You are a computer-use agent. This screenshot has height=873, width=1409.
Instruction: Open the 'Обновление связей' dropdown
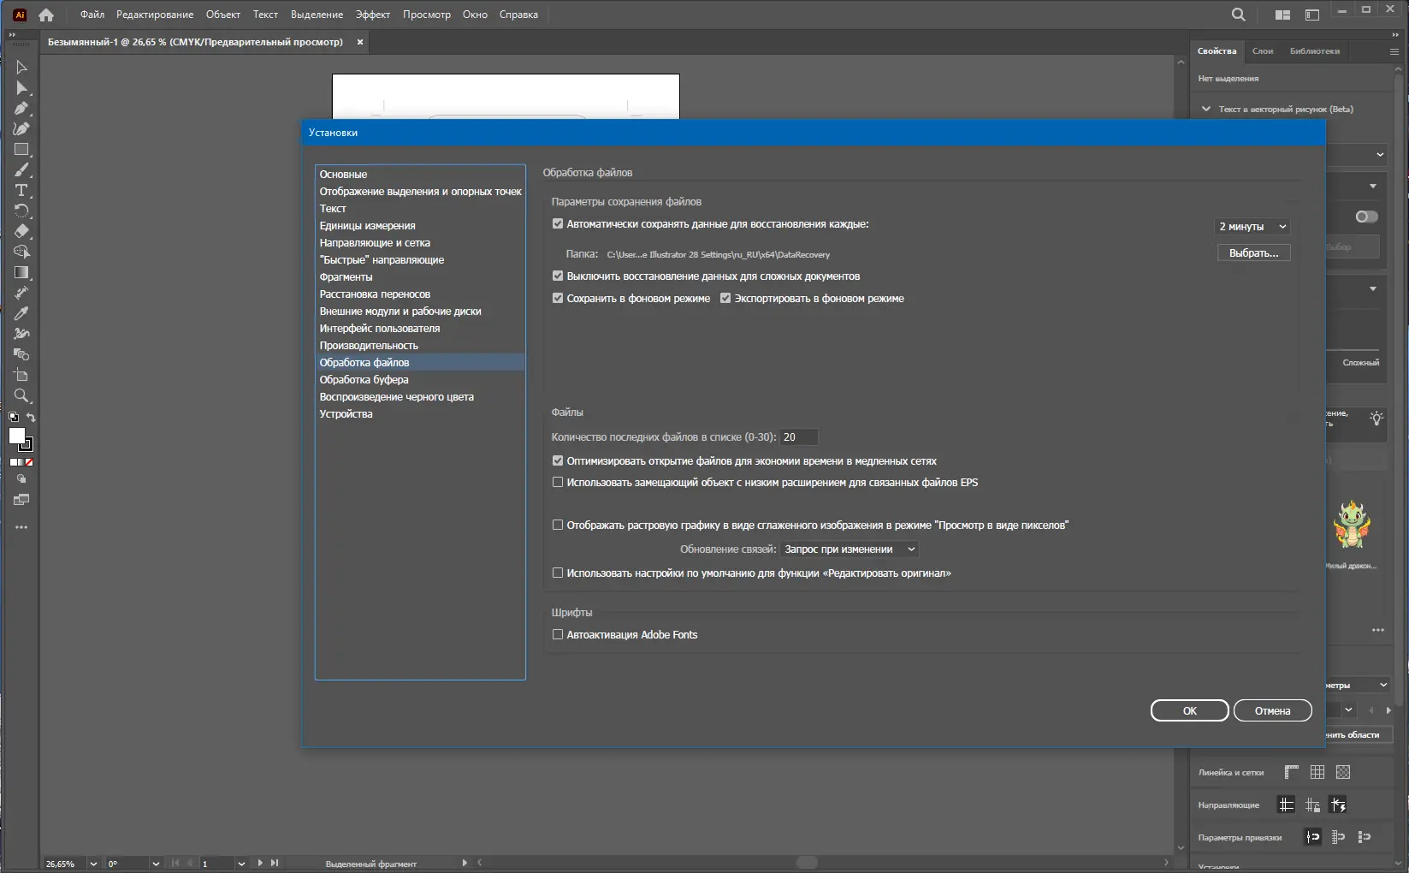(849, 549)
